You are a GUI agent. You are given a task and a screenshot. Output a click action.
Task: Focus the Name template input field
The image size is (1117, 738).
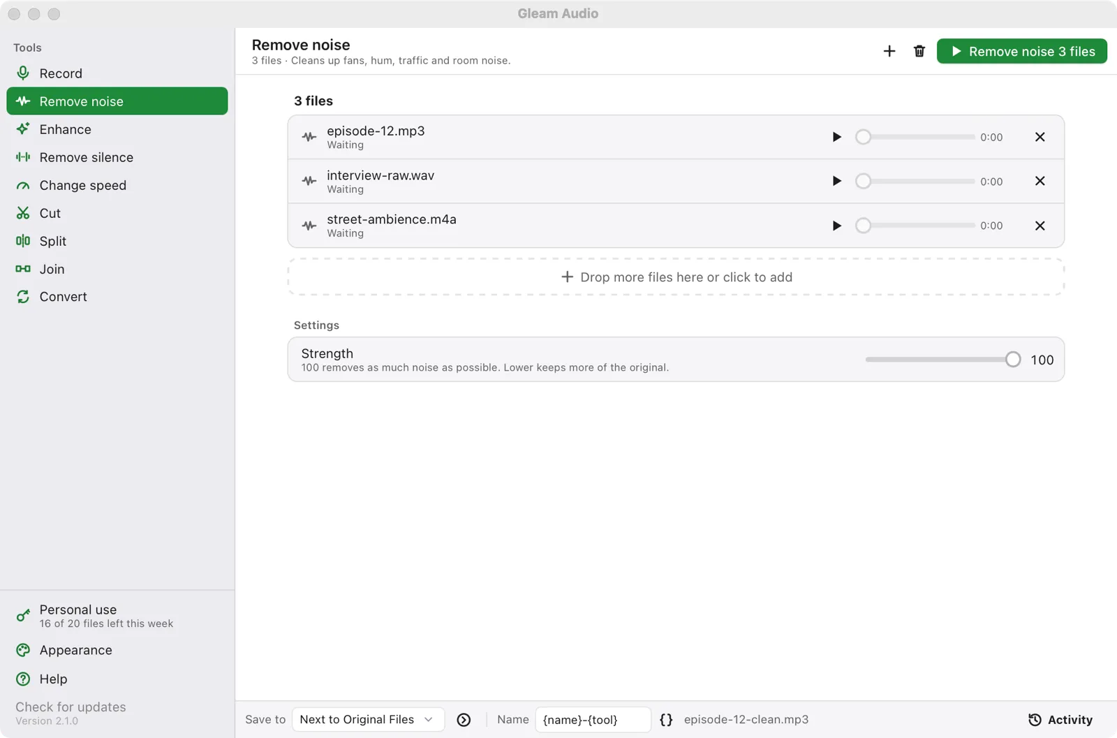click(x=593, y=719)
